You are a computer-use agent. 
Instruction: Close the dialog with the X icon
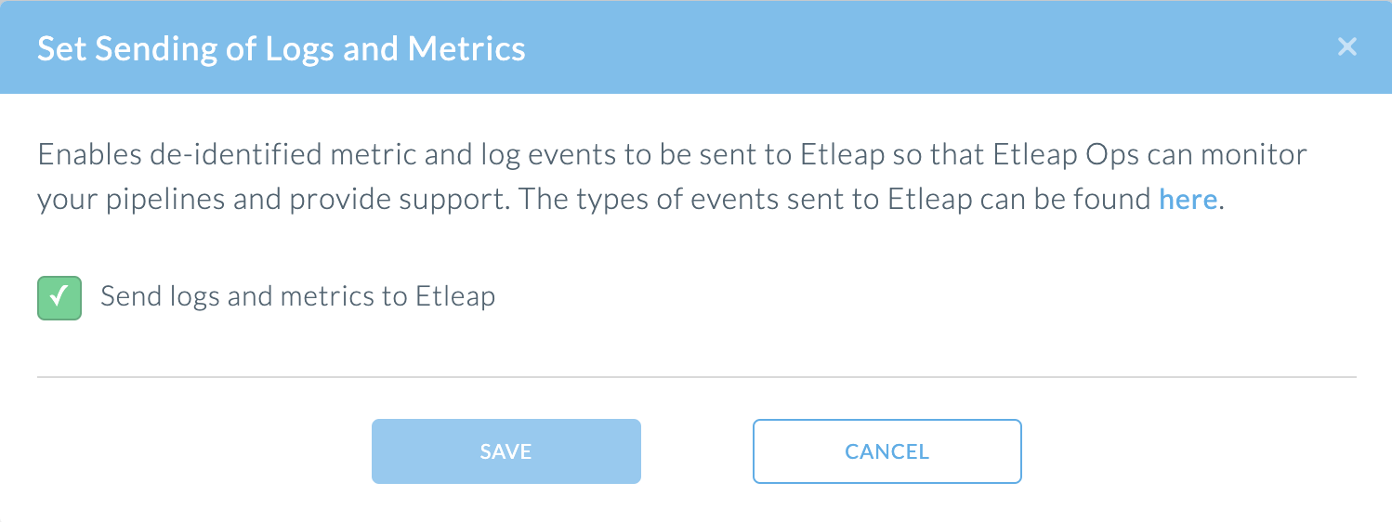click(x=1346, y=47)
